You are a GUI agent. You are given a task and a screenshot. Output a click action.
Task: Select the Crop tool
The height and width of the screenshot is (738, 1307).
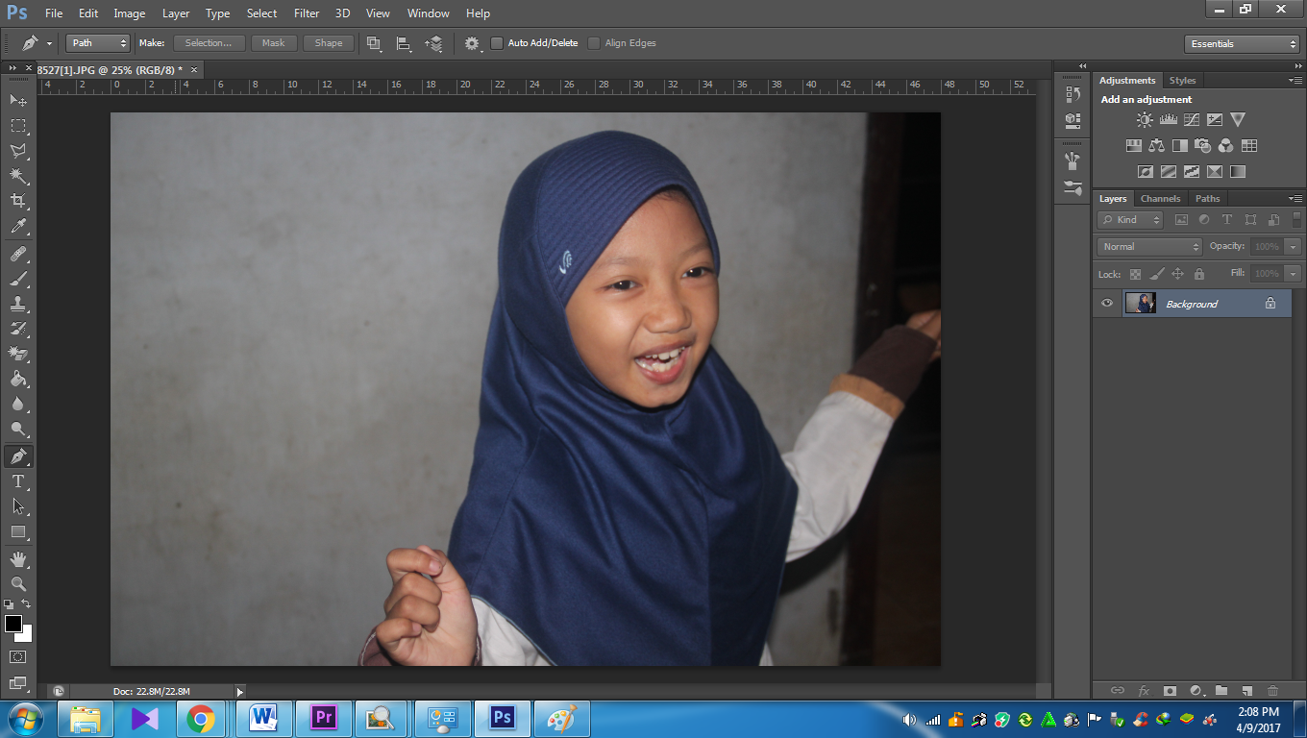(x=17, y=202)
